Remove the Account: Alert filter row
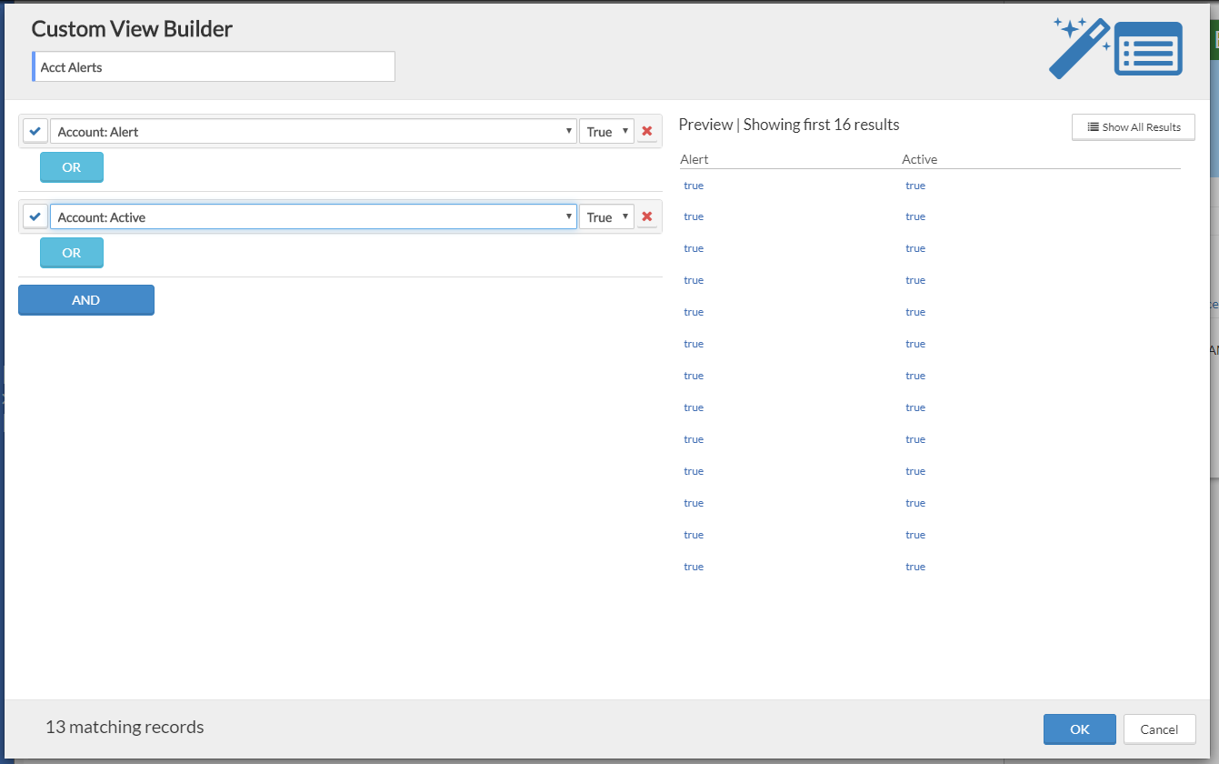The image size is (1219, 764). (x=647, y=132)
